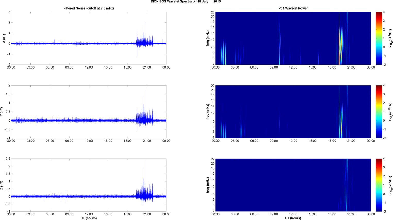Click the top spectrogram's colorbar
The width and height of the screenshot is (393, 220).
tap(379, 38)
